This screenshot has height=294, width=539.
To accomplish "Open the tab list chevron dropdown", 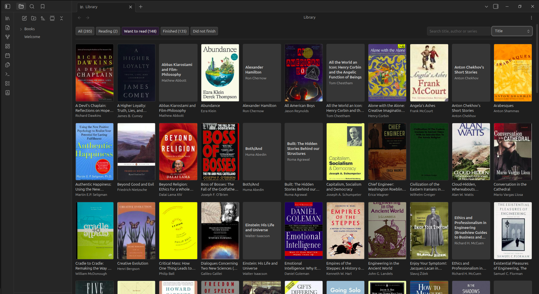I will click(486, 6).
